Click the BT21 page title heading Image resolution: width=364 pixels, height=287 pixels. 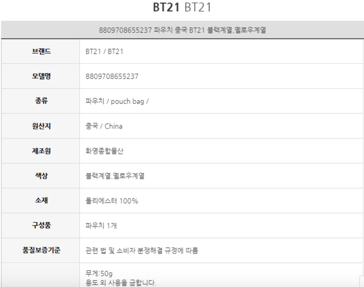182,7
